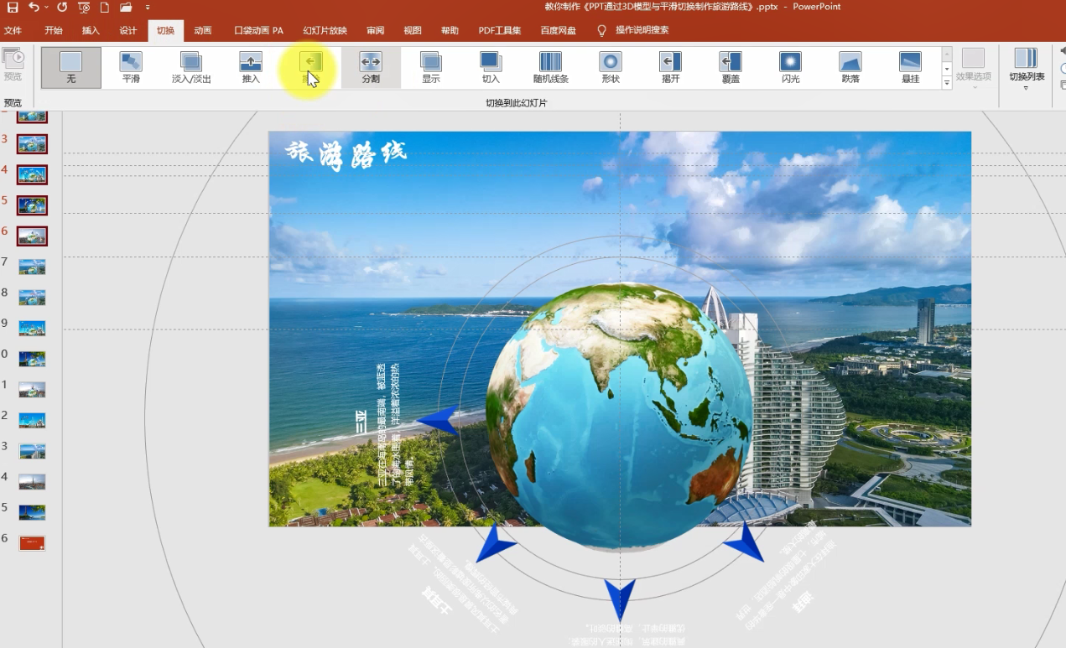The height and width of the screenshot is (648, 1066).
Task: Switch to the 插入 ribbon tab
Action: tap(91, 31)
